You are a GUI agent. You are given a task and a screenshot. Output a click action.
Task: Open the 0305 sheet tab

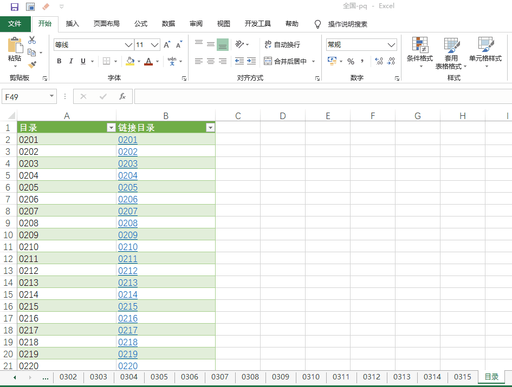159,377
